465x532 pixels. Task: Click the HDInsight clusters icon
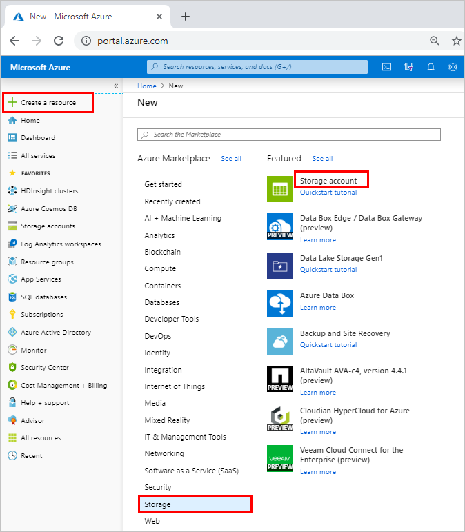pos(12,190)
